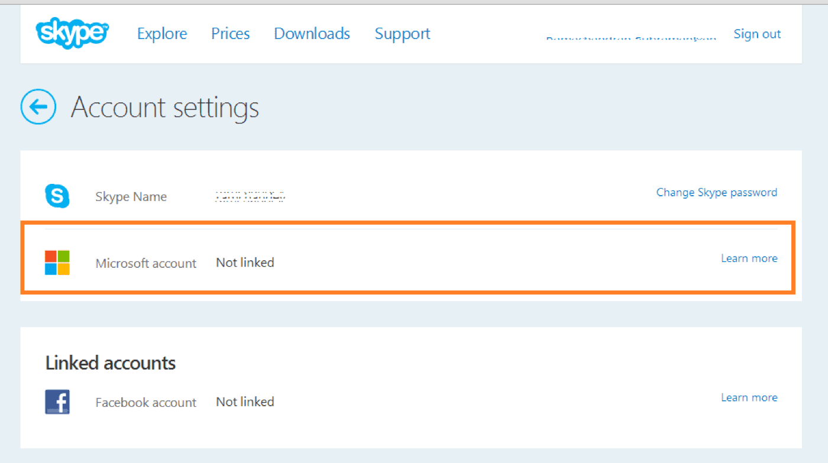Open the Explore menu
This screenshot has width=828, height=463.
(162, 34)
